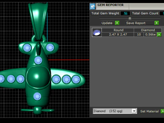Click the Total Gem Weight value .56
The image size is (164, 123).
pos(125,13)
